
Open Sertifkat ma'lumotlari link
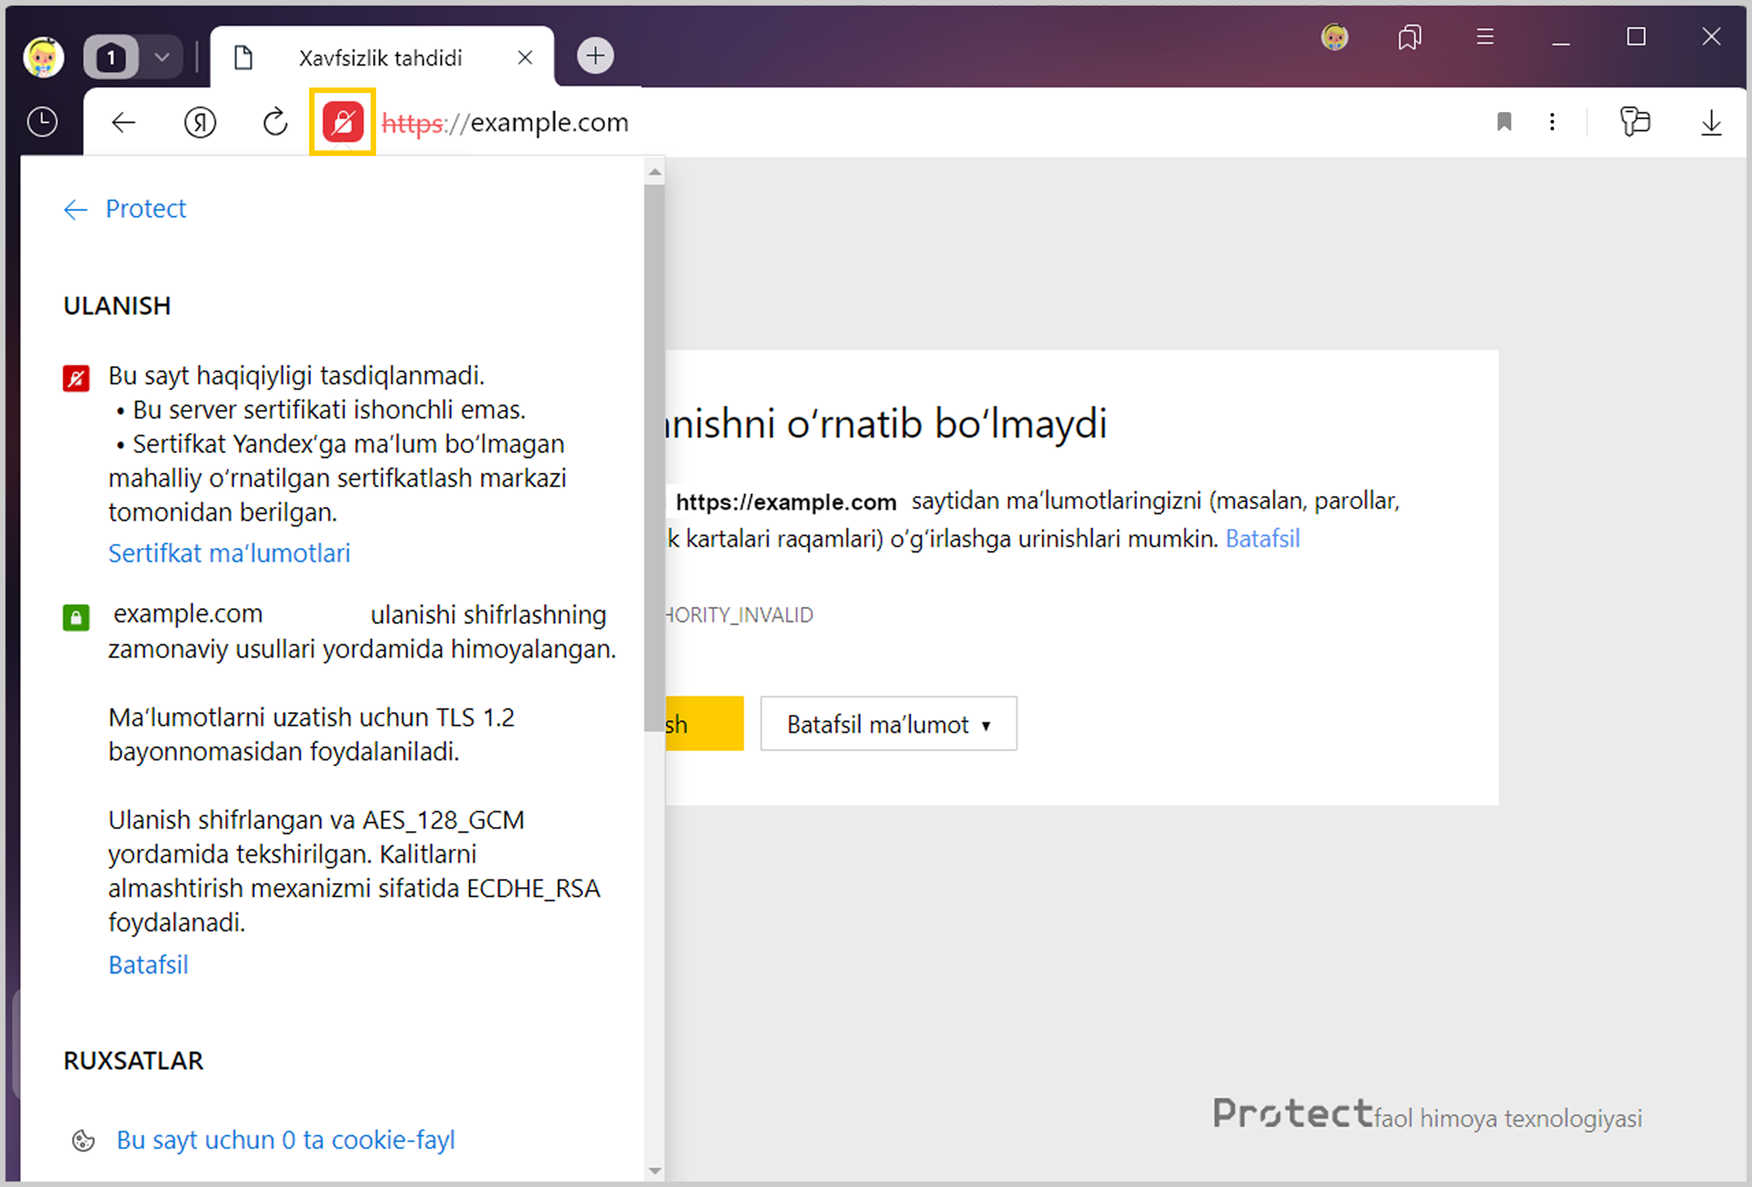click(229, 554)
